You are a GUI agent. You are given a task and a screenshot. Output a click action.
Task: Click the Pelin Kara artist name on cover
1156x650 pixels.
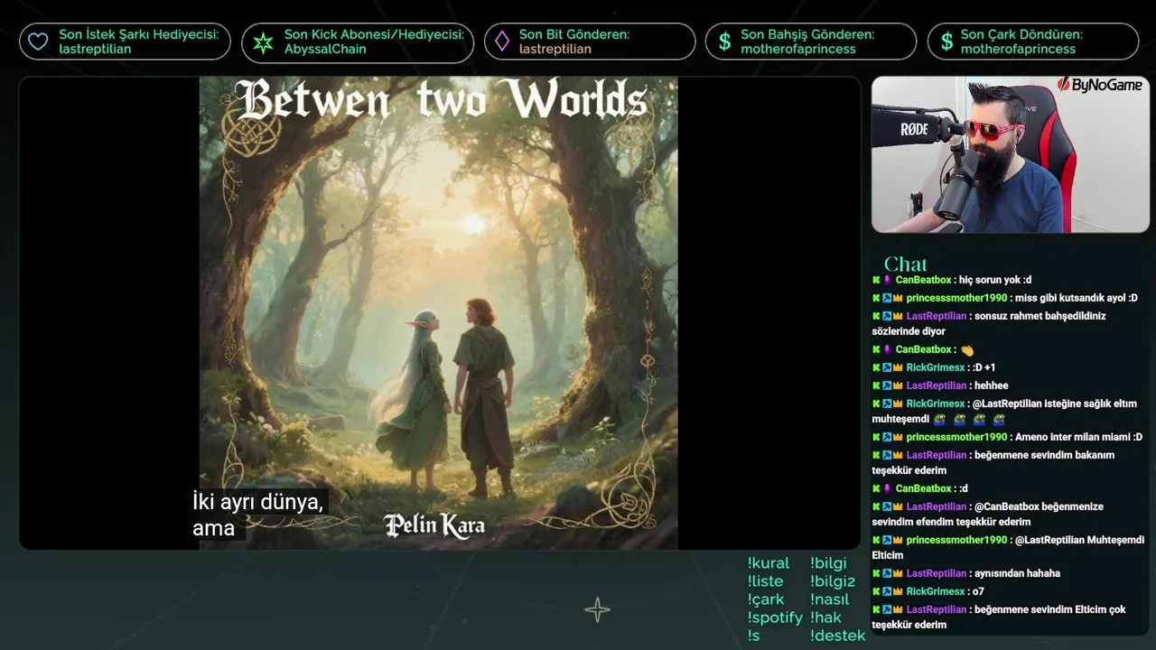coord(434,525)
